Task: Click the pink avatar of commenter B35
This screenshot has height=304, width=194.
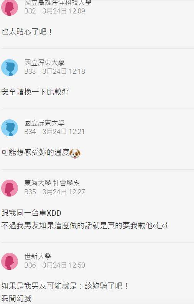Action: (10, 188)
